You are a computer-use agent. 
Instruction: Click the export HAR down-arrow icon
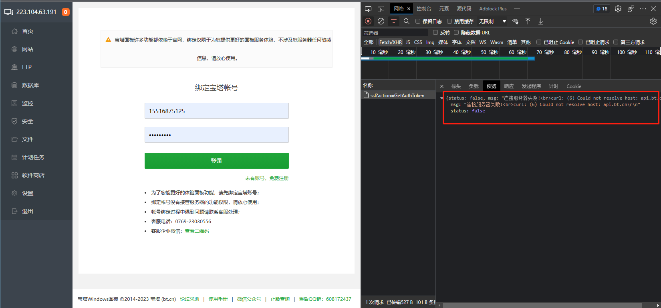pyautogui.click(x=541, y=21)
